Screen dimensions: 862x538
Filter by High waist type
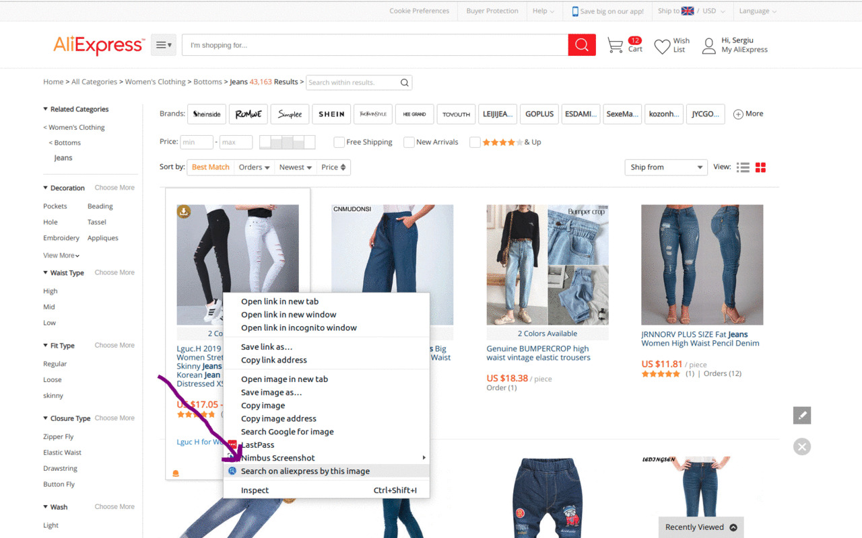(x=51, y=291)
